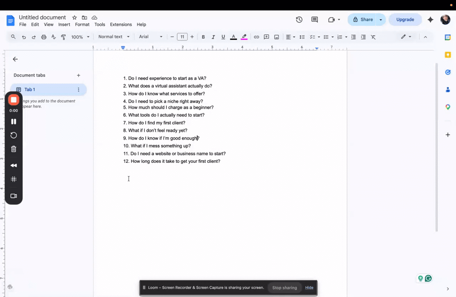Screen dimensions: 456x297
Task: Open the Gemini sparkle icon
Action: (431, 20)
